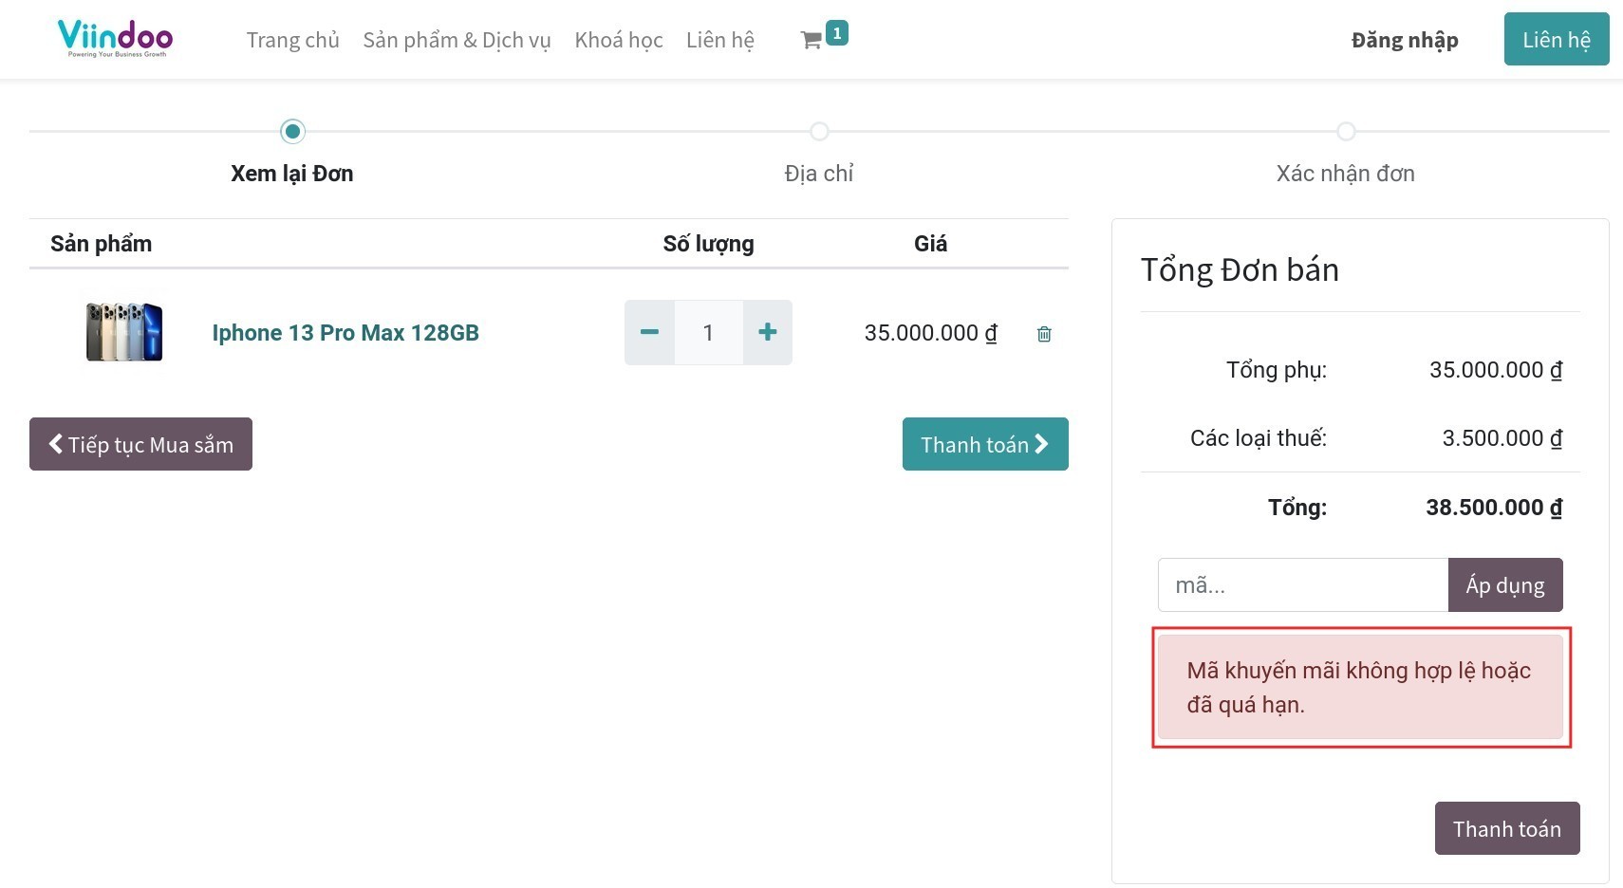Click the iPhone 13 Pro Max thumbnail
This screenshot has width=1623, height=888.
pyautogui.click(x=124, y=332)
